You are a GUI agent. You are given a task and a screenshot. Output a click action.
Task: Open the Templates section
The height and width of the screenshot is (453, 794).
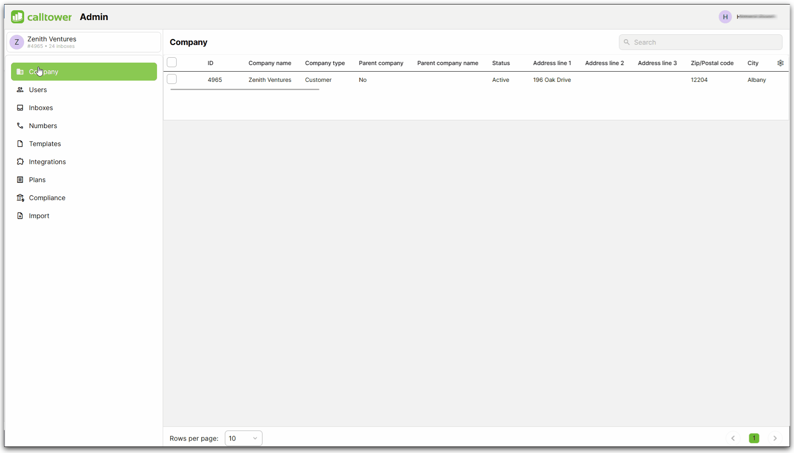coord(45,144)
